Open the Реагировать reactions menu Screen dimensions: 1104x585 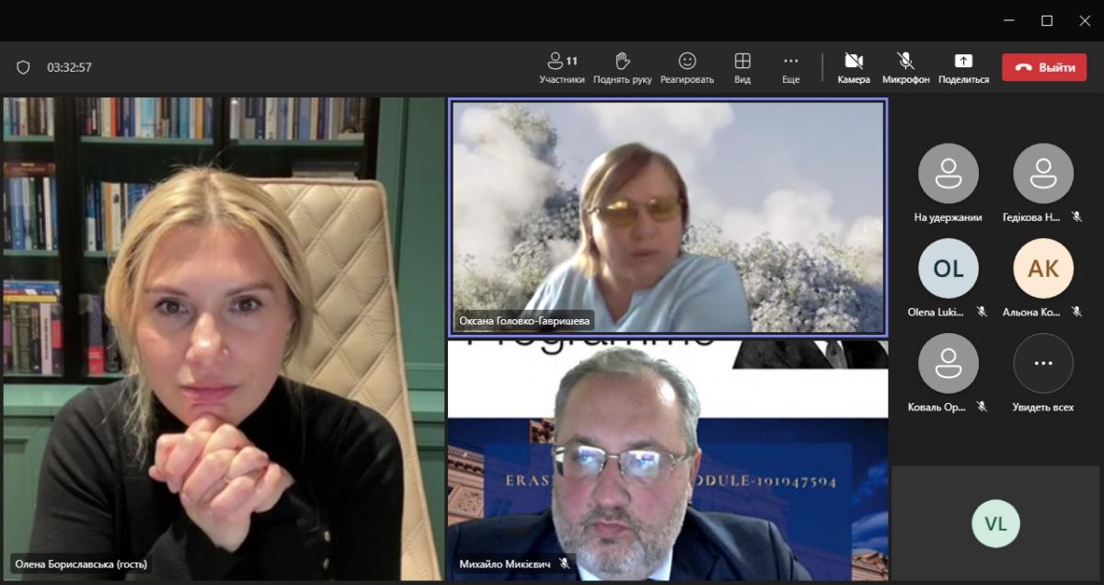686,67
